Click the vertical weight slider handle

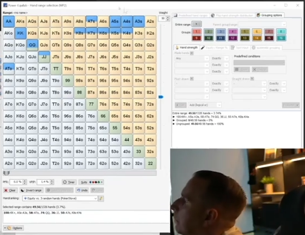point(161,97)
